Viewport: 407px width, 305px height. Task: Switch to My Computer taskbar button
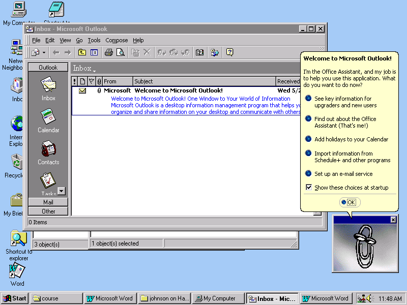219,298
